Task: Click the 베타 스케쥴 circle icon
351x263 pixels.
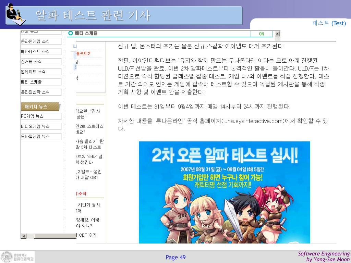Action: [71, 33]
